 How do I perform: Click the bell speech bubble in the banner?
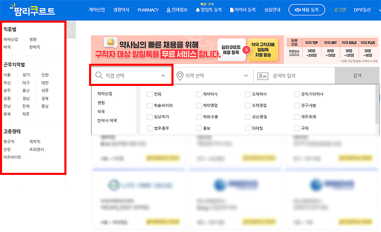pos(111,42)
